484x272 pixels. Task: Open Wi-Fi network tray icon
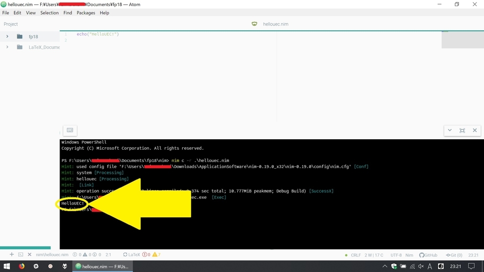[412, 266]
